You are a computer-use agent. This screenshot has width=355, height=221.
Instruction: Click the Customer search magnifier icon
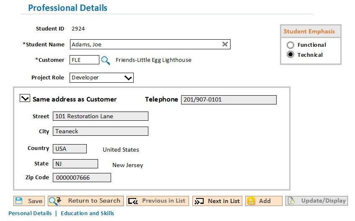point(106,60)
